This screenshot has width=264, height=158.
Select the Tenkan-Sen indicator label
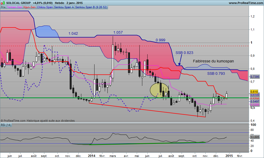[15, 7]
